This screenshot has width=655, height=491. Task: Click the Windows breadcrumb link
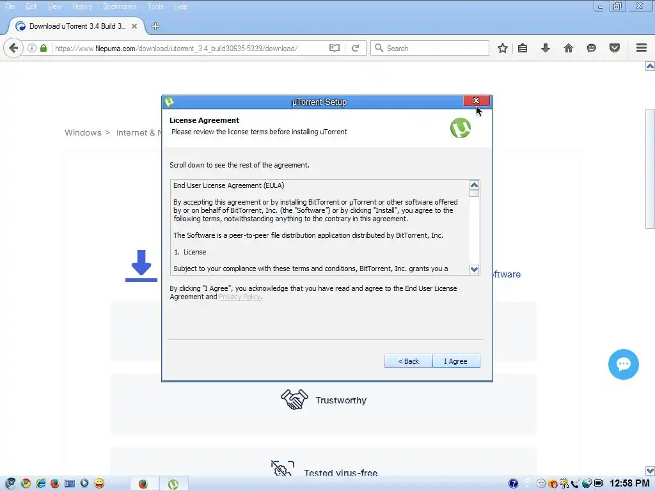(83, 133)
